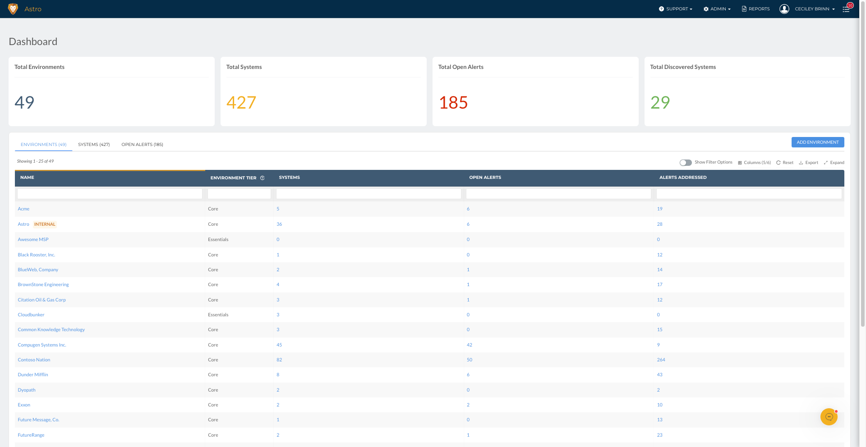This screenshot has width=866, height=447.
Task: Export the environments table
Action: (808, 163)
